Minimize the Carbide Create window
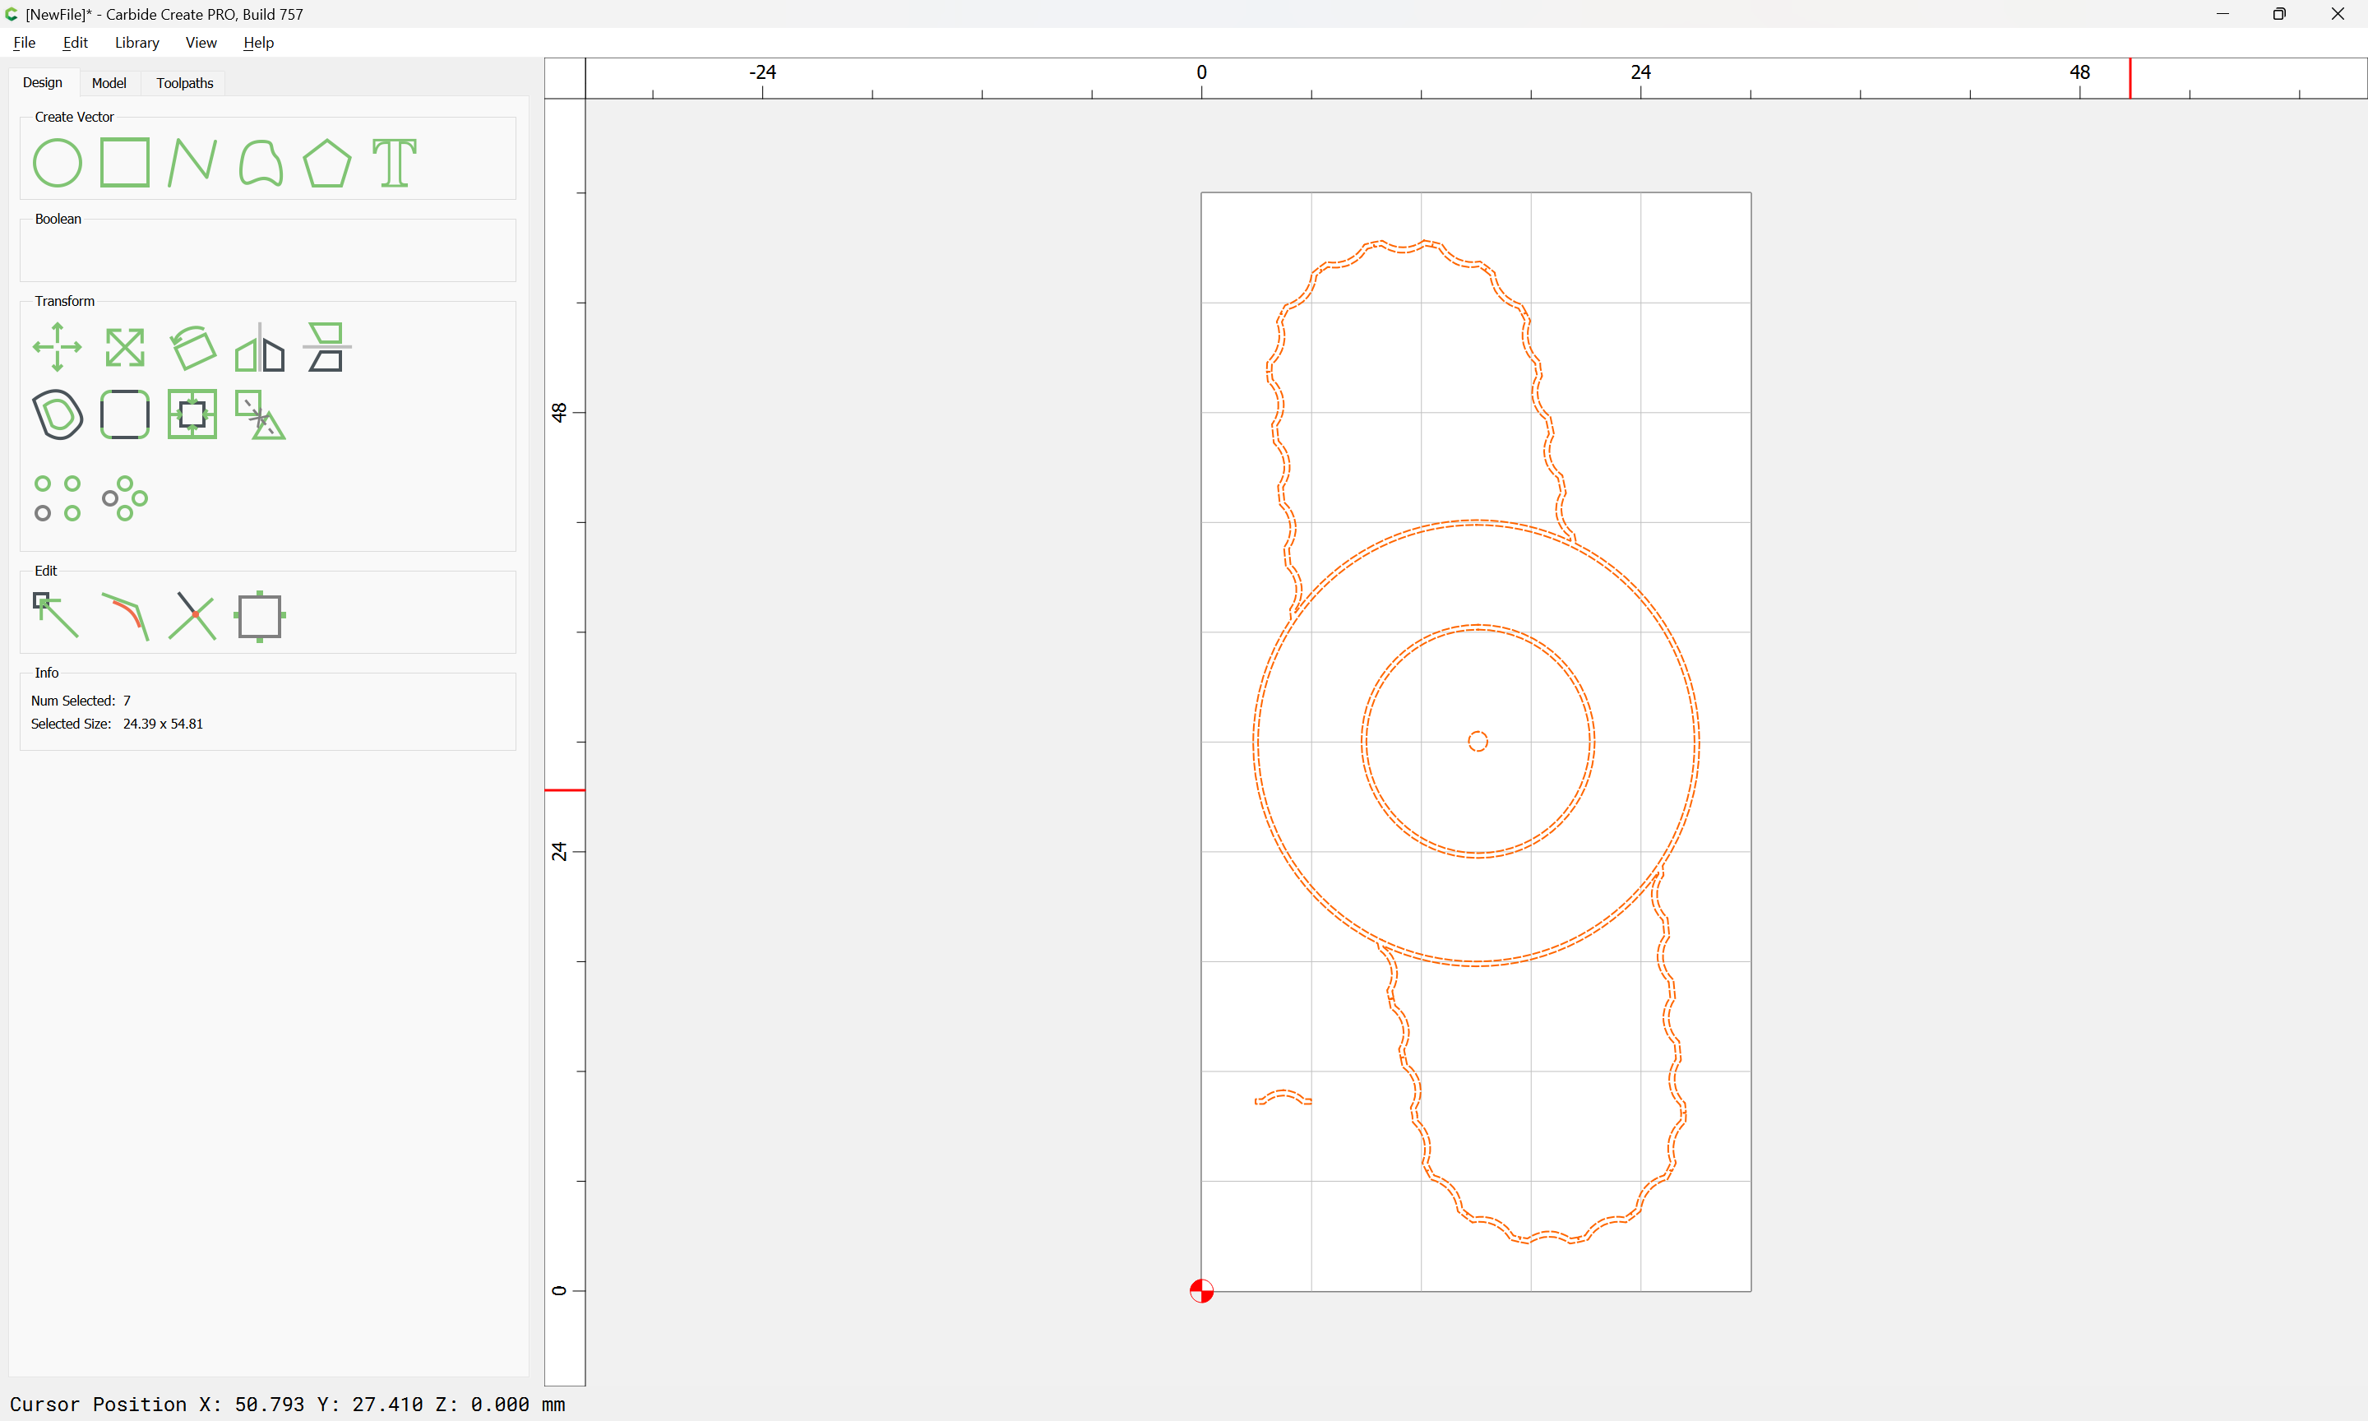Screen dimensions: 2368x1421 pos(2222,13)
